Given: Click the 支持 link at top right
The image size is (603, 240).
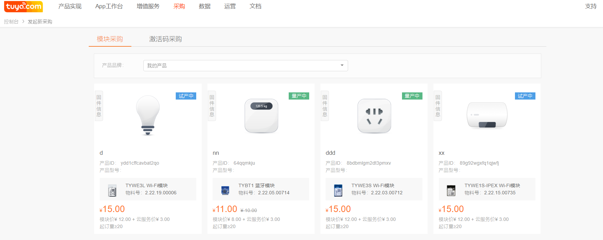Looking at the screenshot, I should click(591, 6).
